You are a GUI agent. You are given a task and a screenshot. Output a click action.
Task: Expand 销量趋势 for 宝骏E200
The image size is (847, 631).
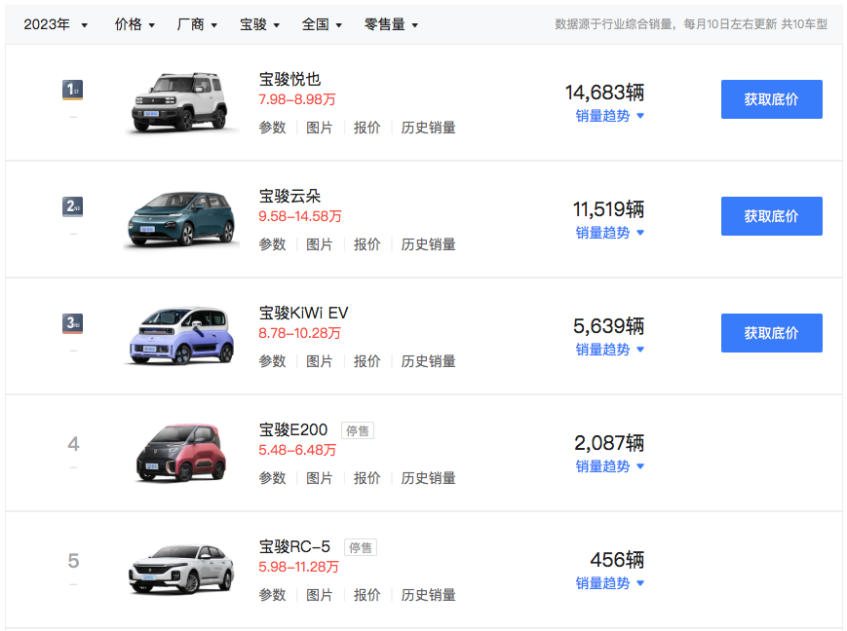click(x=610, y=466)
